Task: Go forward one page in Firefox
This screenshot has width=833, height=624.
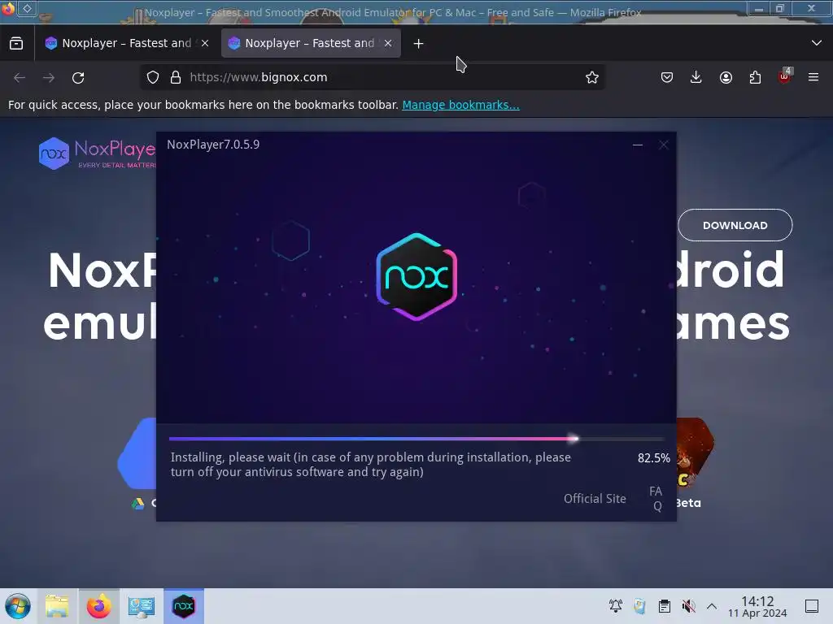Action: pos(49,77)
